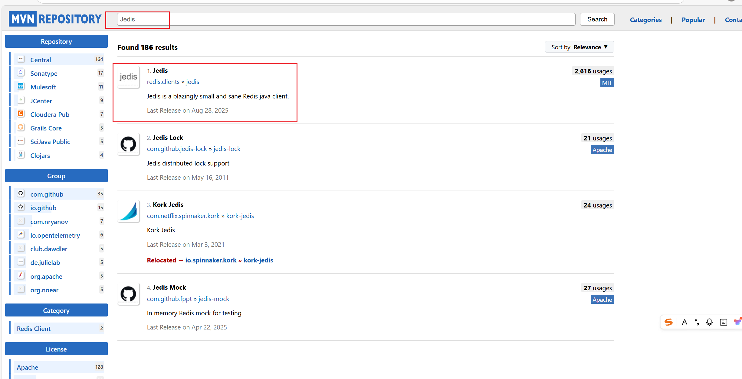742x379 pixels.
Task: Click the Mulesoft repository icon
Action: [x=21, y=86]
